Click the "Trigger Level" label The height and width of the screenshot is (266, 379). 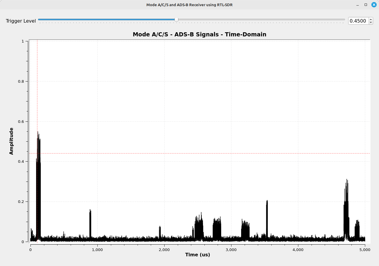21,21
